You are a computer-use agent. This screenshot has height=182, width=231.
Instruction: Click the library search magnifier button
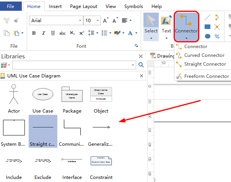(x=141, y=65)
